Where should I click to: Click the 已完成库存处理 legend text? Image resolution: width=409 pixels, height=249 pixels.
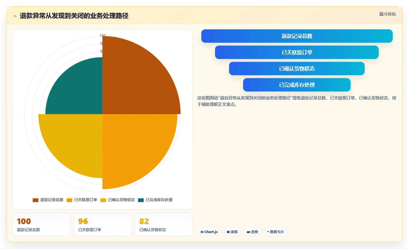(x=159, y=200)
